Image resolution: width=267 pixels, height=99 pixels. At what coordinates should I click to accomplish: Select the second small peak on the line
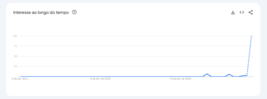point(229,74)
